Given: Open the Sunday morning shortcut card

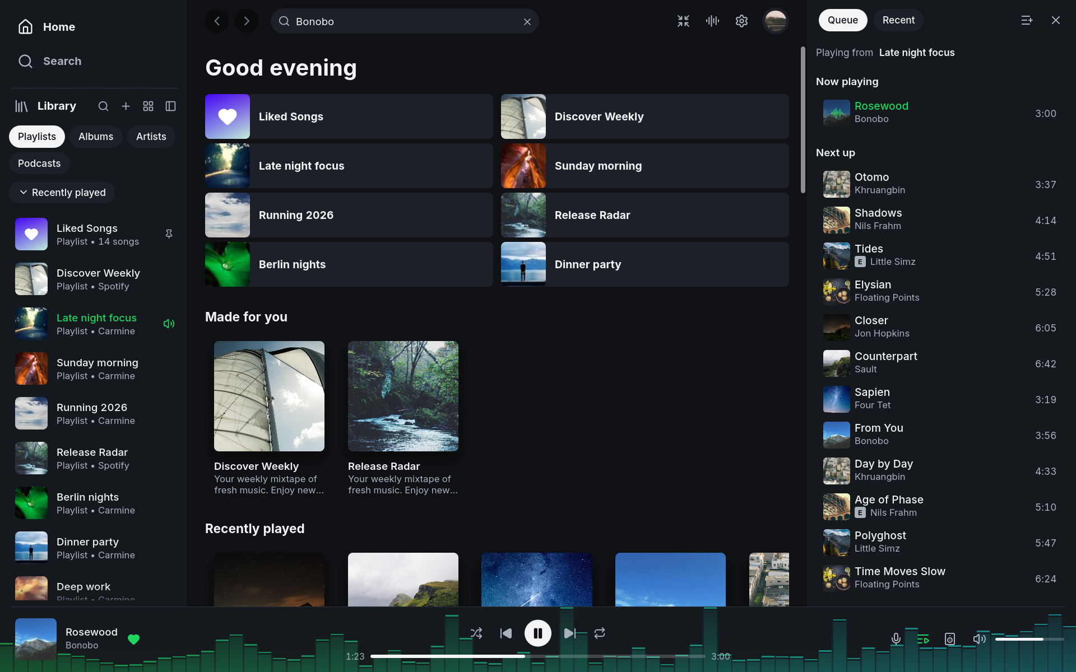Looking at the screenshot, I should pyautogui.click(x=645, y=166).
